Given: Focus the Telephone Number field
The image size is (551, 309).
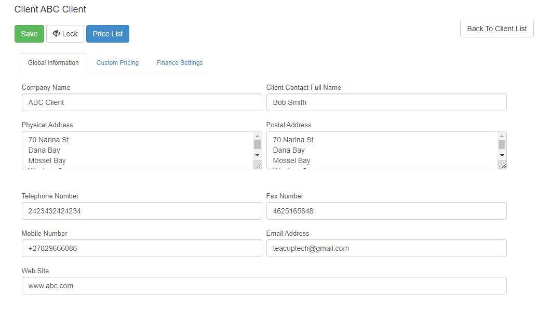Looking at the screenshot, I should (x=141, y=211).
